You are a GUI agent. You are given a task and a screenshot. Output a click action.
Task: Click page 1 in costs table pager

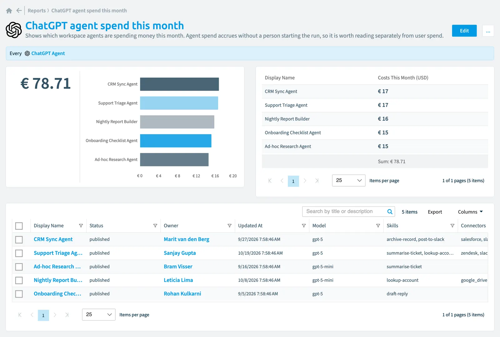[293, 181]
